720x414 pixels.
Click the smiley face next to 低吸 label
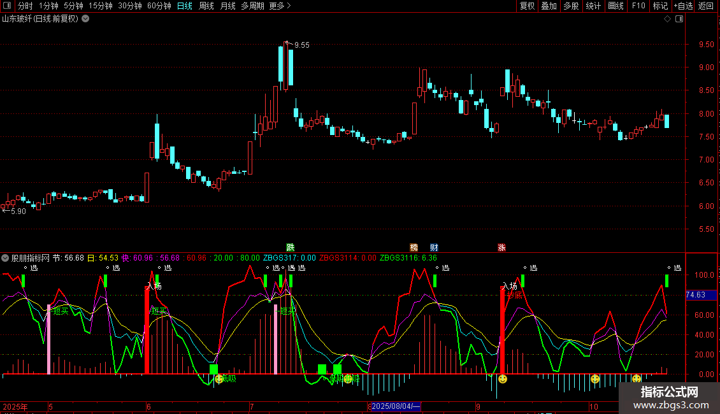(219, 379)
